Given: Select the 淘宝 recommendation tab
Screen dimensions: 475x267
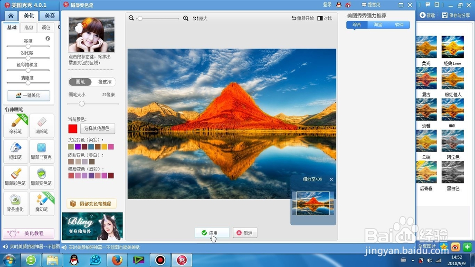Looking at the screenshot, I should coord(378,25).
